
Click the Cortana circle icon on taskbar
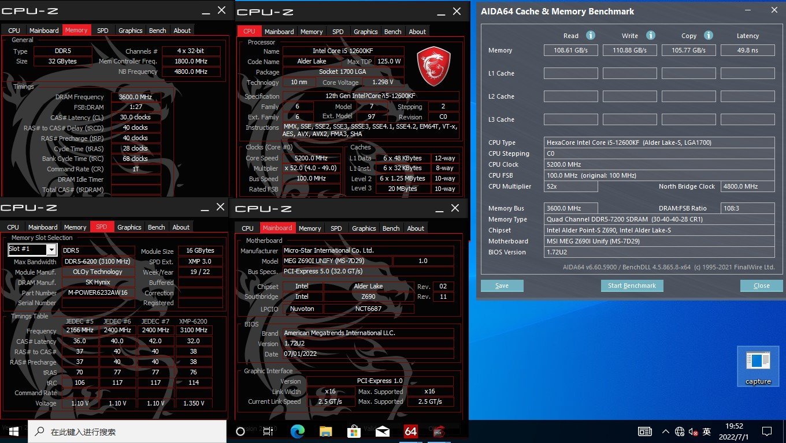click(240, 431)
